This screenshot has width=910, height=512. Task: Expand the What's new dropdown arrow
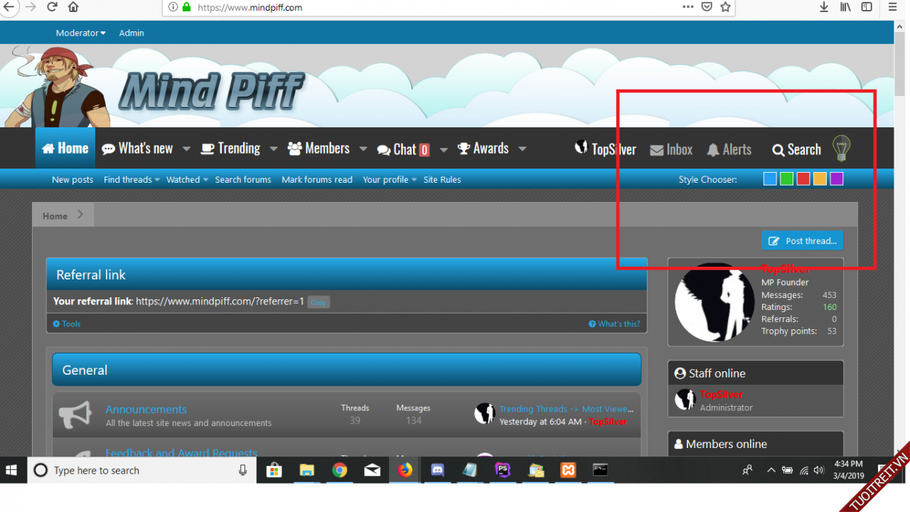pos(186,149)
